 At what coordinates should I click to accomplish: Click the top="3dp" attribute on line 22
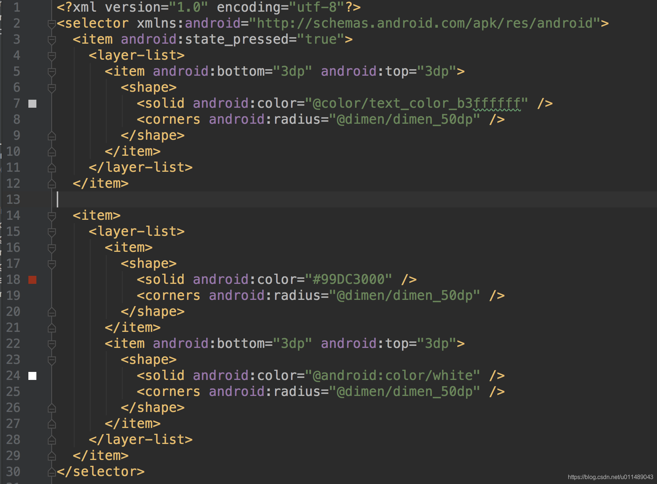389,344
